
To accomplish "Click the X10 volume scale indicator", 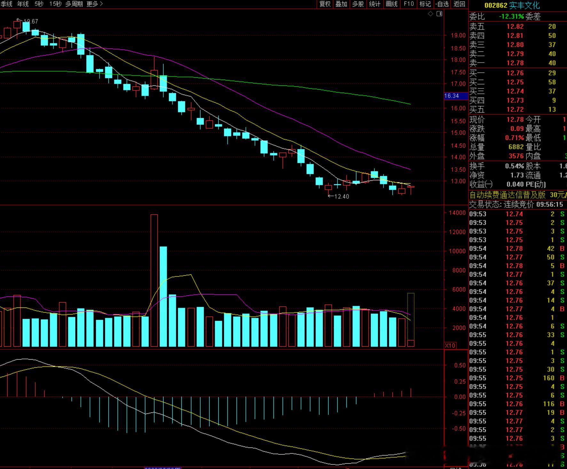I will pos(450,346).
